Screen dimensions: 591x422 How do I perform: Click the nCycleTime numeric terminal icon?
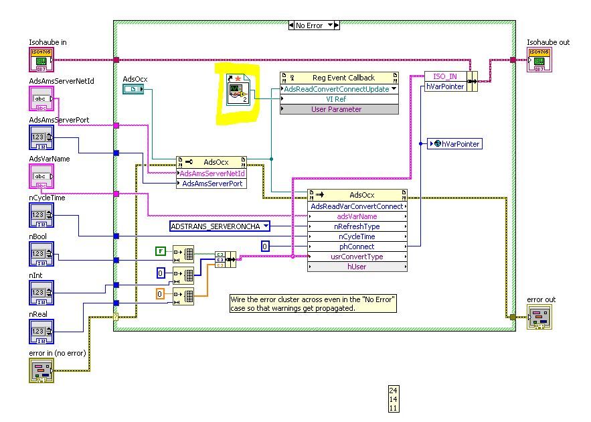tap(40, 214)
